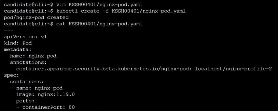Click the YAML document separator dashes
Screen dimensions: 278x111
tap(8, 30)
